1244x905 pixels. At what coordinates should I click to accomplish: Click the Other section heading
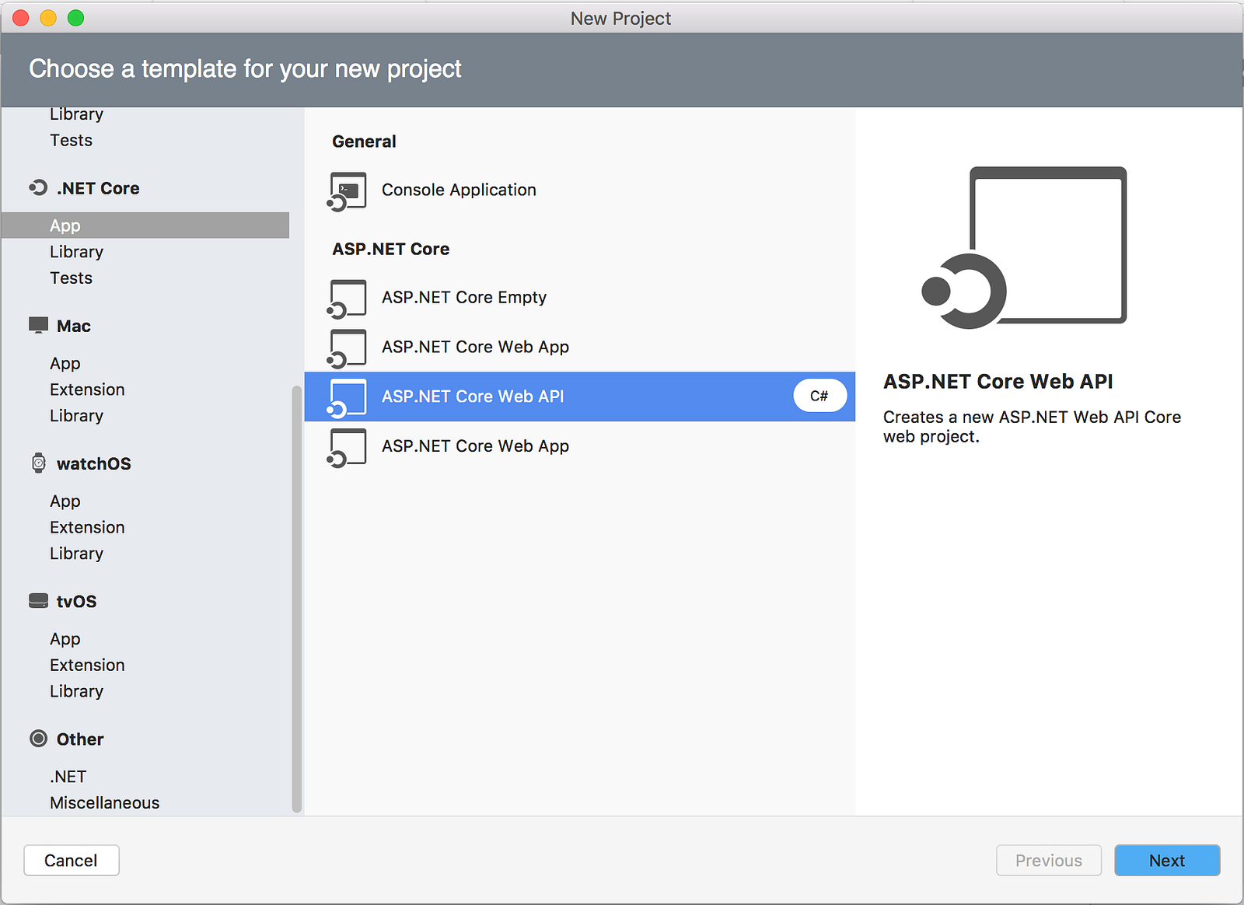[x=80, y=739]
